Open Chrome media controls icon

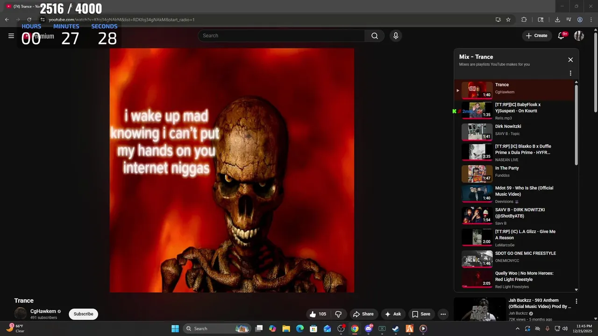(569, 20)
